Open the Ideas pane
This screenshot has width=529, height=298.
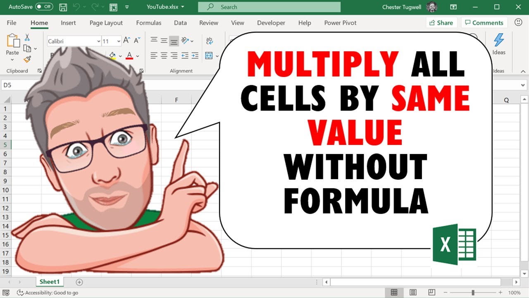(499, 44)
